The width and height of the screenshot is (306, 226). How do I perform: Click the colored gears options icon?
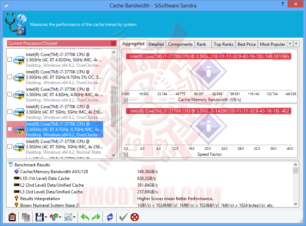click(x=54, y=217)
